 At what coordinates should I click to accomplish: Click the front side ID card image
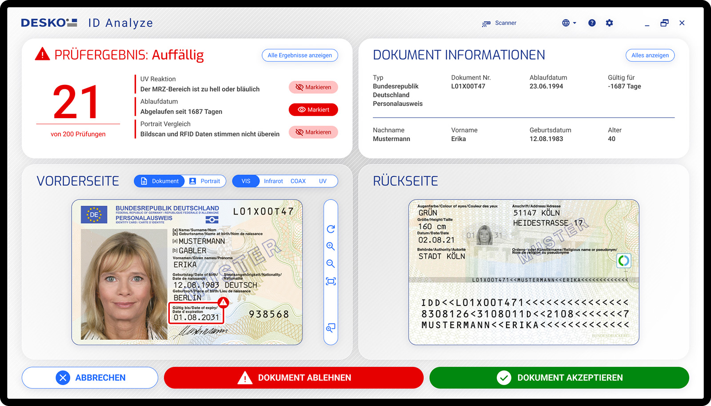pos(187,272)
